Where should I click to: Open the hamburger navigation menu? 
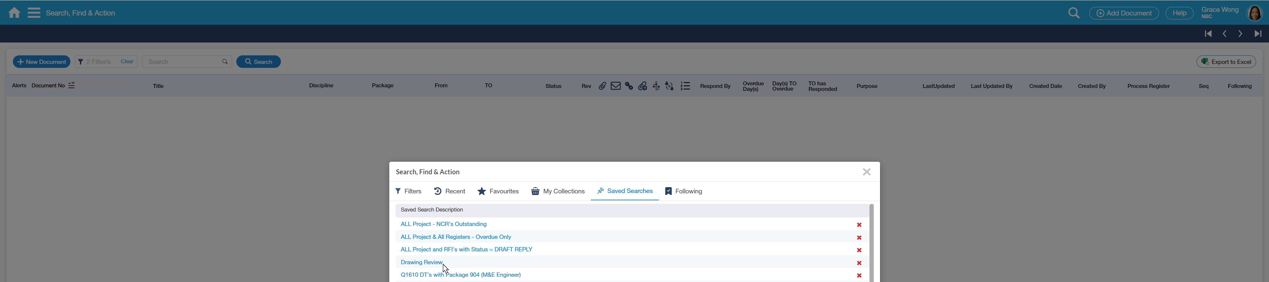[34, 13]
